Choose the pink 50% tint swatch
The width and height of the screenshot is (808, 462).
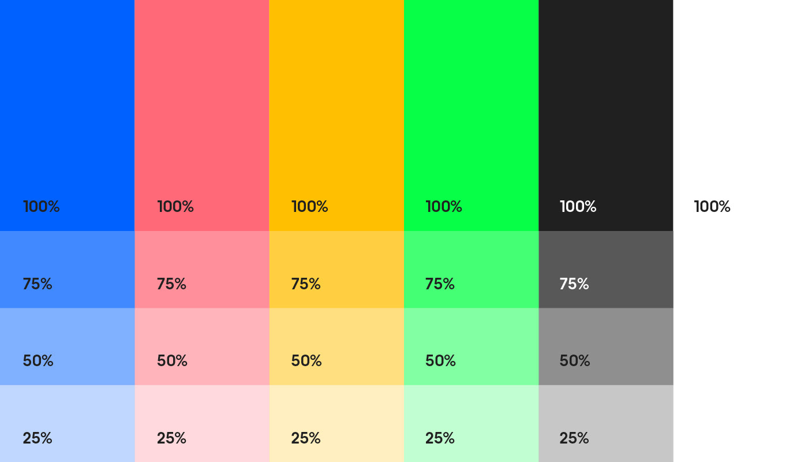click(x=202, y=346)
